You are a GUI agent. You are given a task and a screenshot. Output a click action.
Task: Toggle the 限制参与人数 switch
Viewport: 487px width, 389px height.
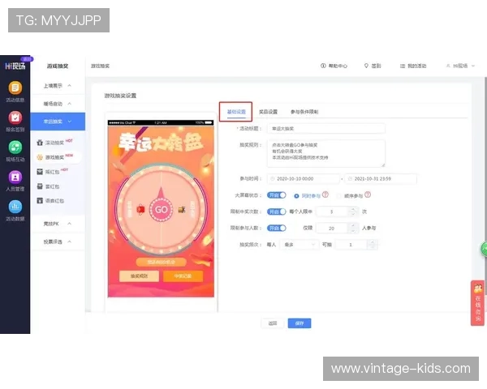point(276,228)
